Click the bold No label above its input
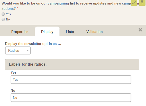This screenshot has height=106, width=146. tap(13, 90)
